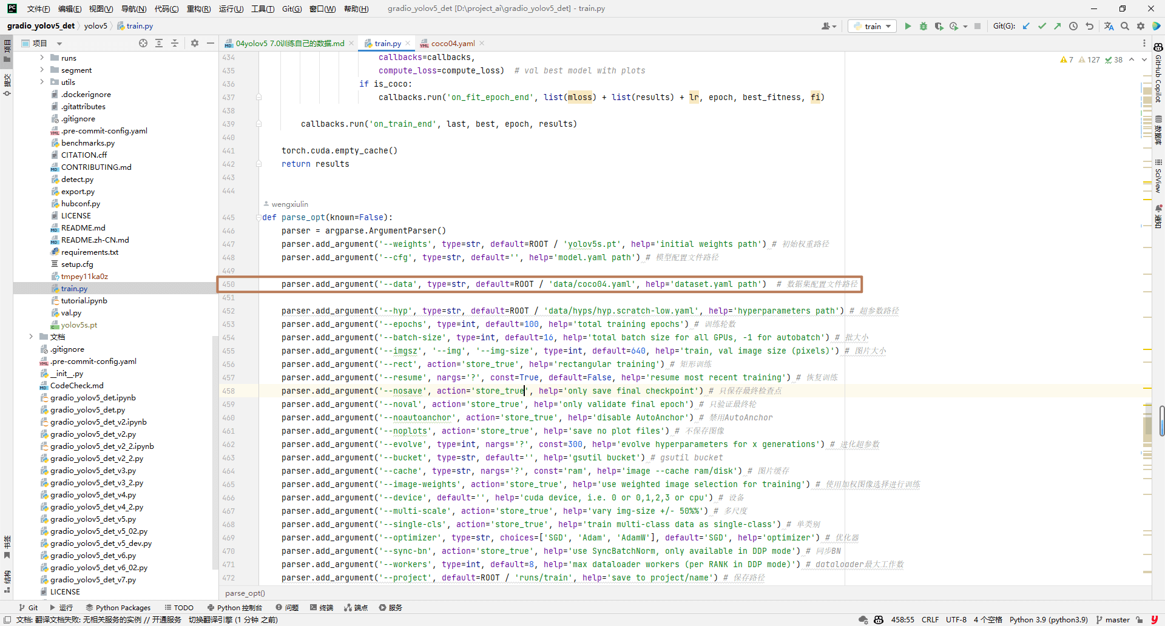Open project panel options gear
The image size is (1165, 626).
click(195, 43)
